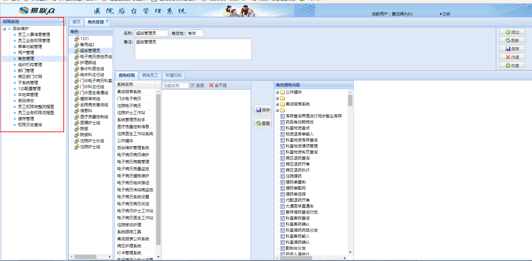Click the bullet icon next to 密码修改

pos(15,101)
